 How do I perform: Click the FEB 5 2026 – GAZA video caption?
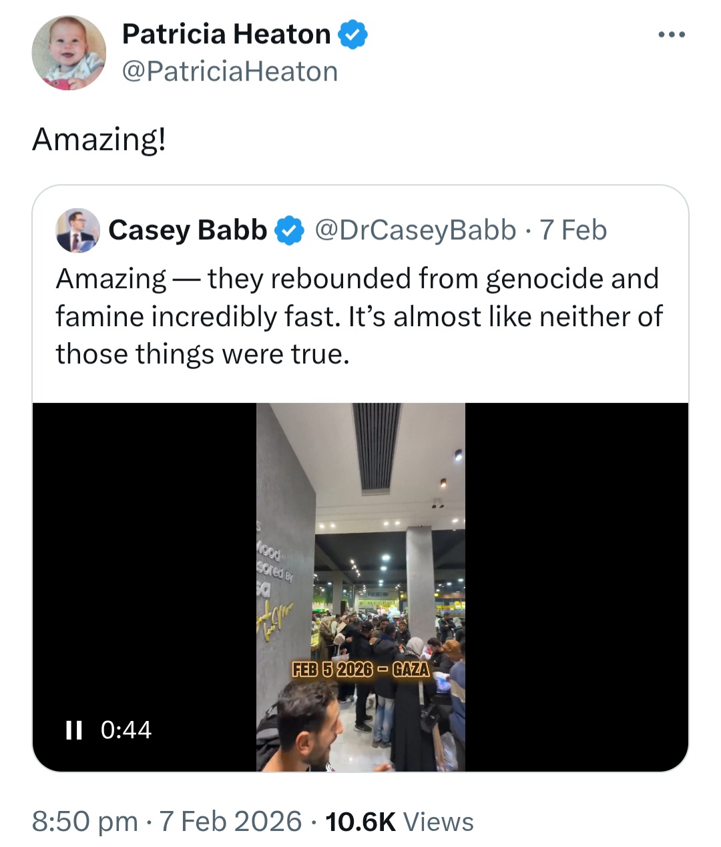click(x=360, y=669)
